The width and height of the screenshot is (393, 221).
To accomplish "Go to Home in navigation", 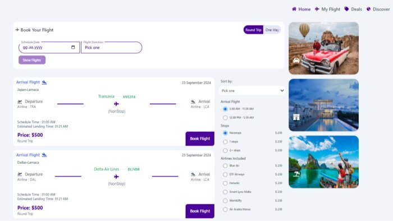I will (301, 10).
